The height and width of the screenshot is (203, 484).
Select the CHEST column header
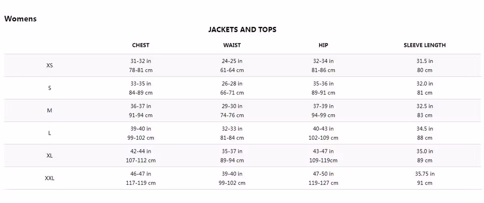pos(141,45)
